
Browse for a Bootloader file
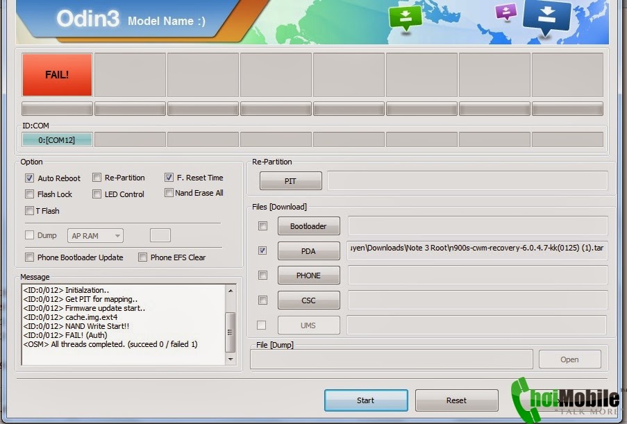click(309, 226)
